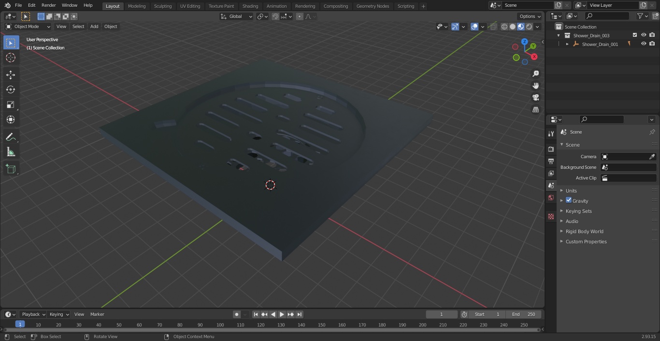Switch to the UV Editing workspace tab
The image size is (660, 341).
[190, 6]
